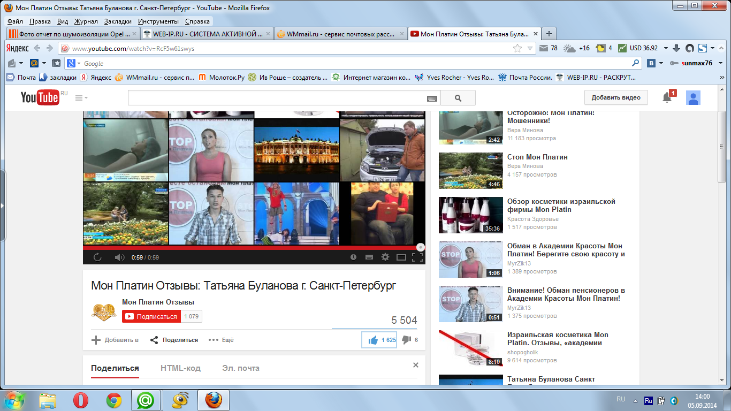
Task: Like the video with thumbs up
Action: [x=379, y=340]
